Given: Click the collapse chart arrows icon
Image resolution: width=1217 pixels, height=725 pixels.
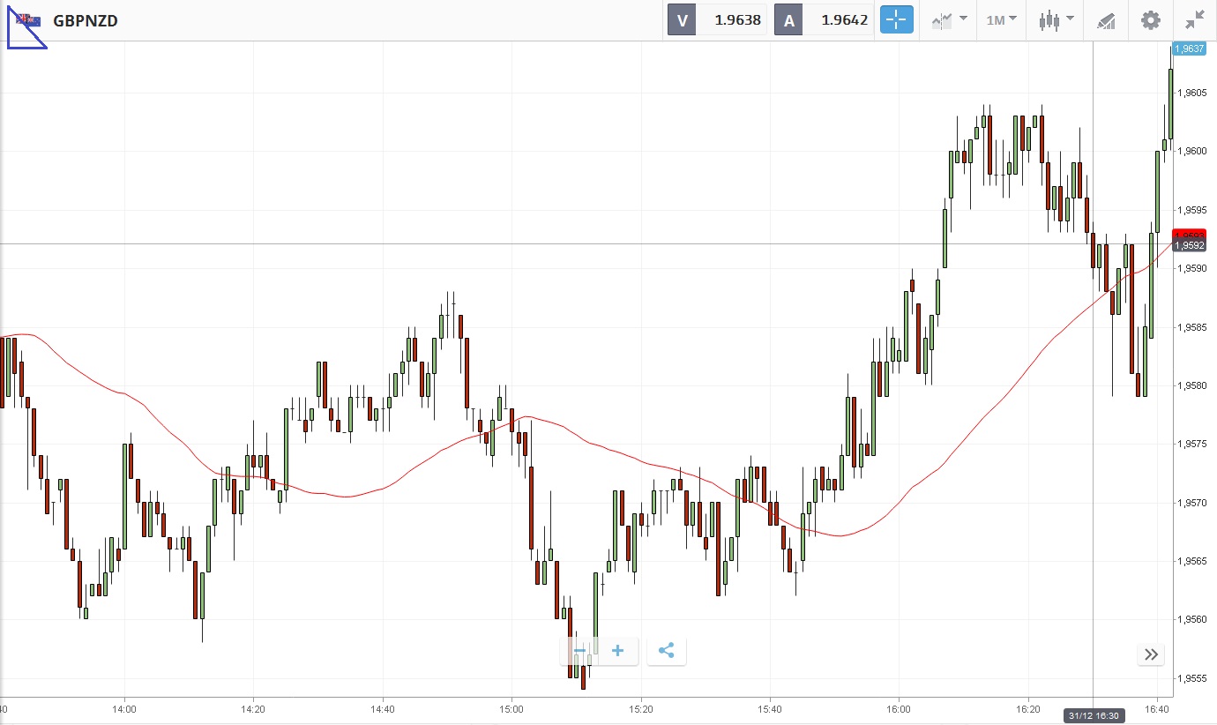Looking at the screenshot, I should tap(1195, 19).
